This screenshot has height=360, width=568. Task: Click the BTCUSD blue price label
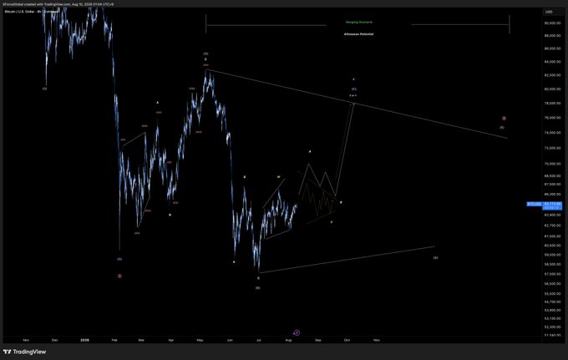(535, 204)
